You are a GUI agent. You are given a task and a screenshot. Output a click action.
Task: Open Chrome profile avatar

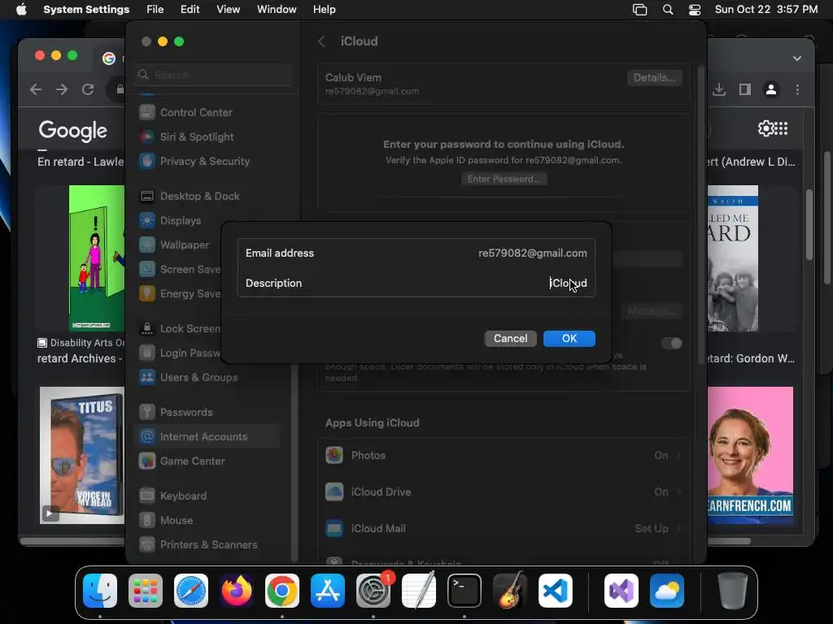point(771,89)
